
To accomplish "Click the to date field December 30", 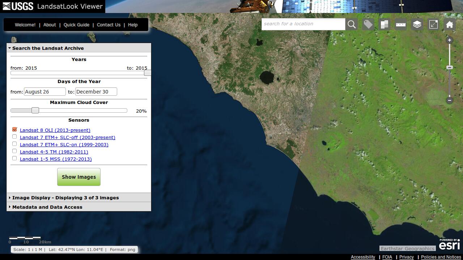I will click(96, 92).
